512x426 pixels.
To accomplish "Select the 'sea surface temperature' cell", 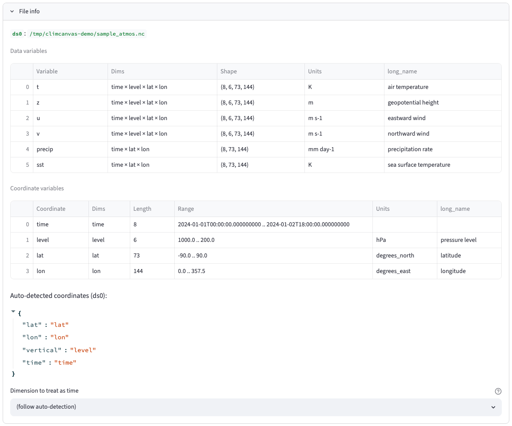I will coord(443,165).
